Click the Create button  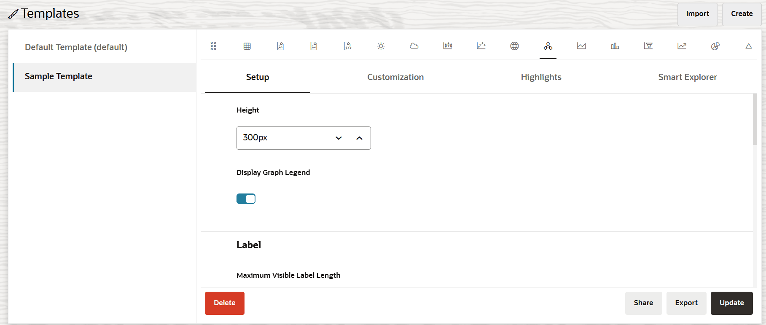coord(742,14)
